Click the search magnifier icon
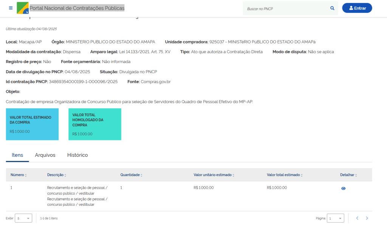 (x=332, y=8)
